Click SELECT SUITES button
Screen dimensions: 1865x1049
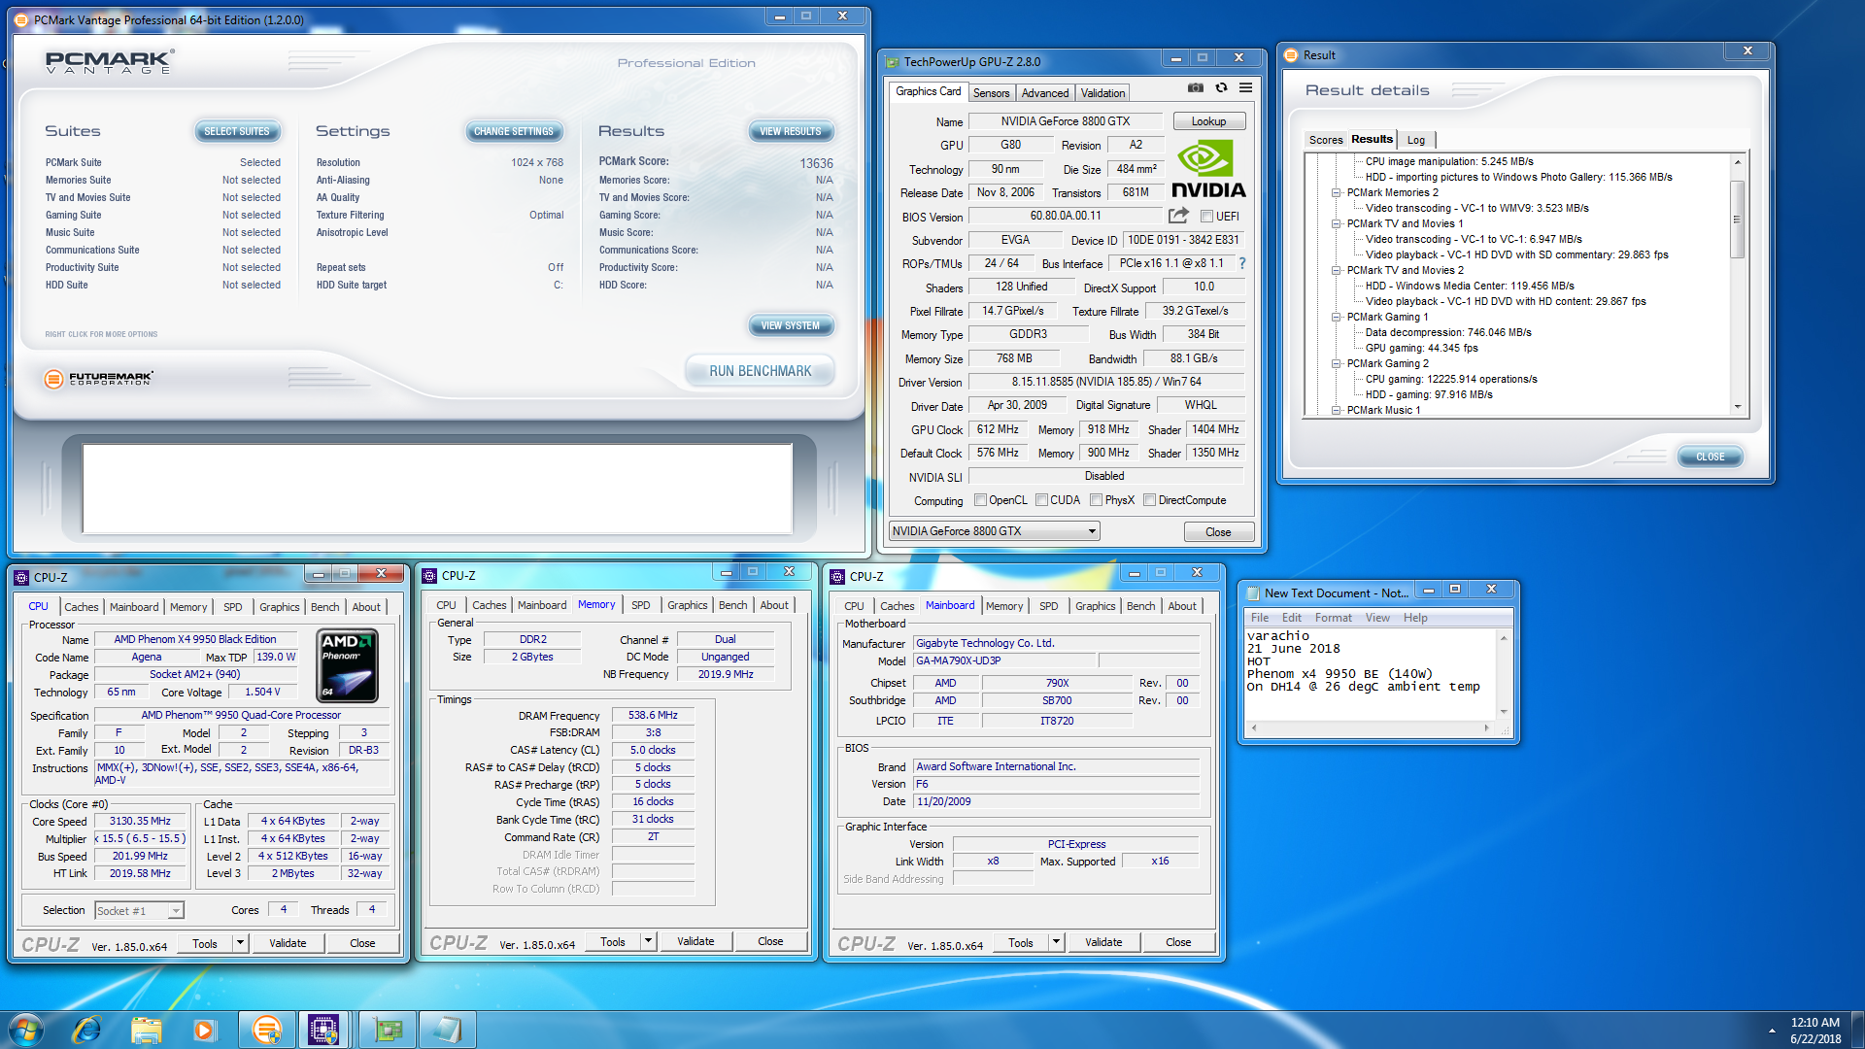(237, 131)
